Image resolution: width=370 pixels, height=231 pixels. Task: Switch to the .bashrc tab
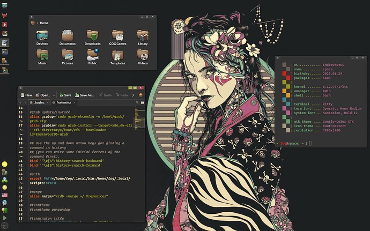(x=39, y=102)
